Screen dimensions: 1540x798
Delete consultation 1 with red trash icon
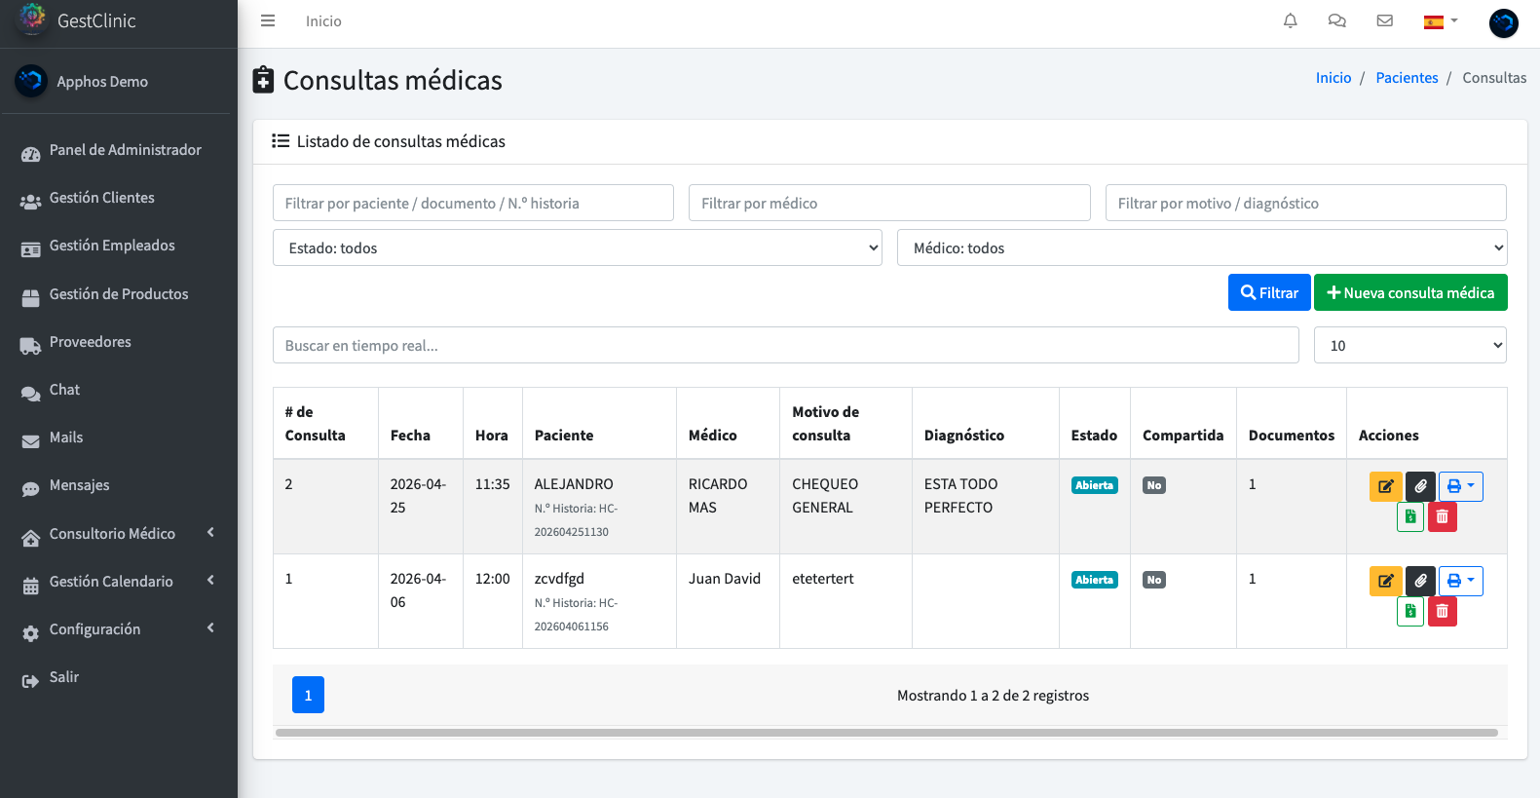[x=1443, y=612]
